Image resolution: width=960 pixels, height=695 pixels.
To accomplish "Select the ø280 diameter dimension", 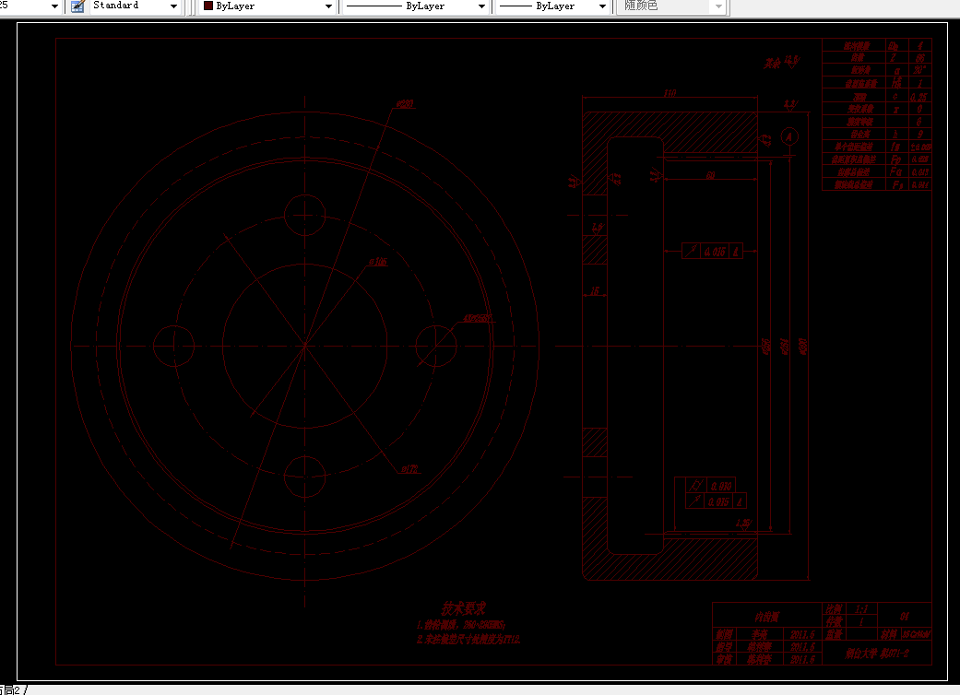I will [x=406, y=104].
